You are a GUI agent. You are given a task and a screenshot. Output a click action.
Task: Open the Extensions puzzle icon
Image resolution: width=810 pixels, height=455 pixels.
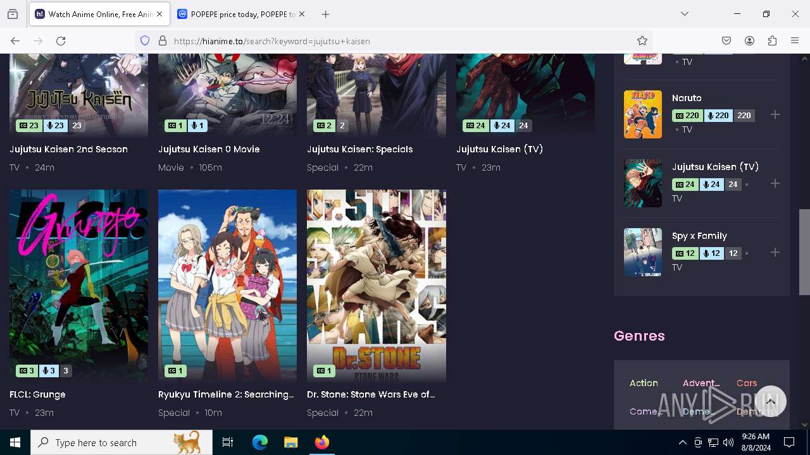(772, 41)
